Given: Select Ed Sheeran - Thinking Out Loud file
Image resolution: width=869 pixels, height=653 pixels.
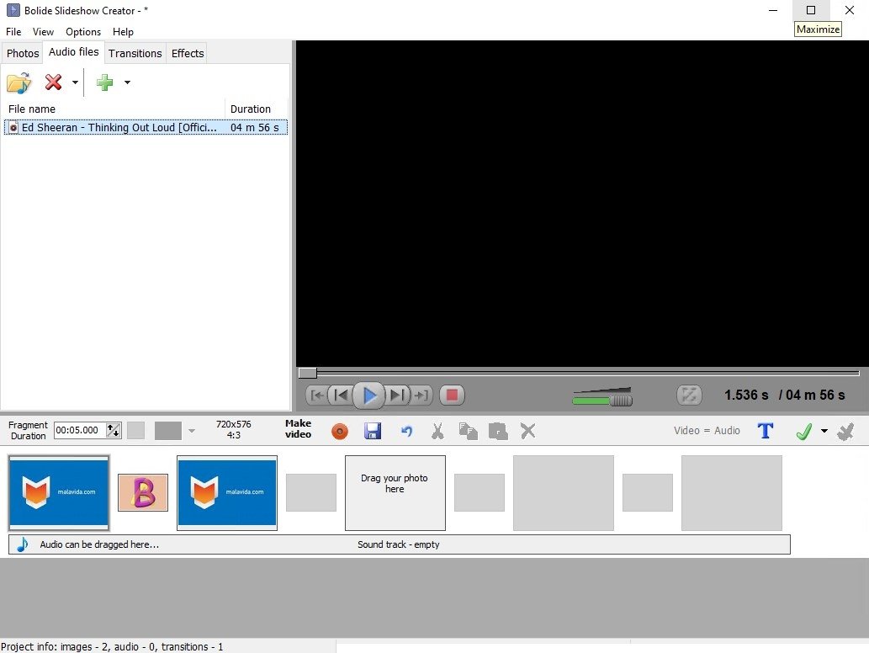Looking at the screenshot, I should click(146, 128).
